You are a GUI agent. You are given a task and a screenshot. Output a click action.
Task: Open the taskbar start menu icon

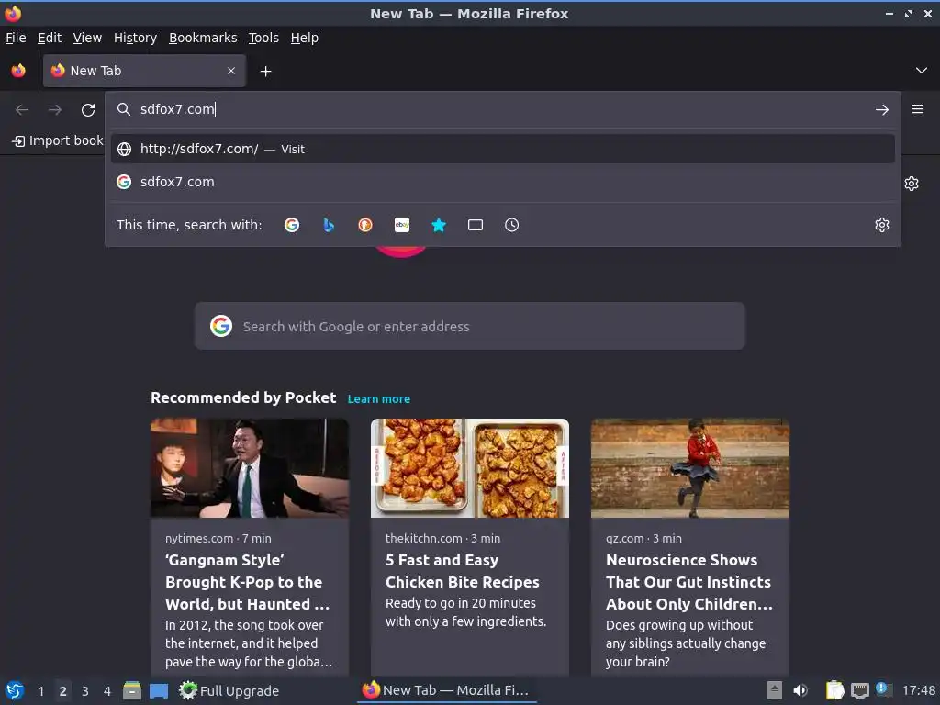15,690
